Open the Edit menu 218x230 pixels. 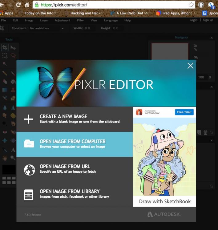pyautogui.click(x=15, y=20)
